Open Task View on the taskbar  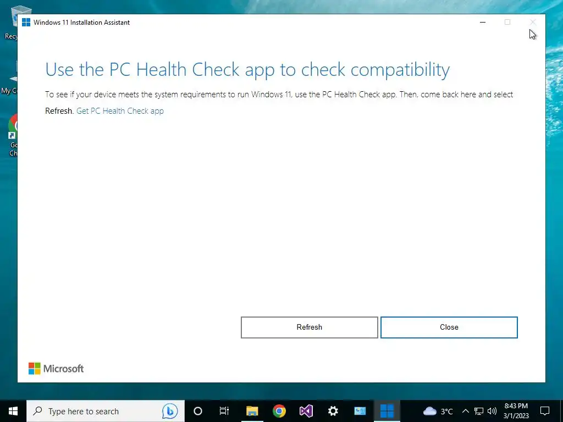224,411
